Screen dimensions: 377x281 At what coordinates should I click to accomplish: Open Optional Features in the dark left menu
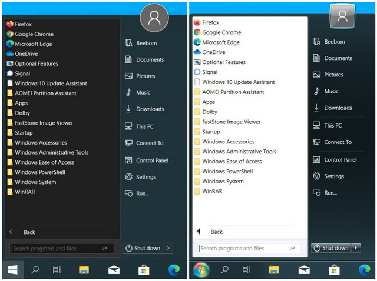32,63
